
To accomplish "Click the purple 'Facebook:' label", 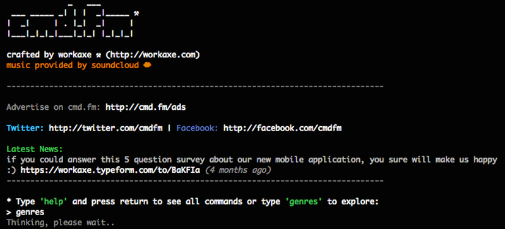I will 197,129.
